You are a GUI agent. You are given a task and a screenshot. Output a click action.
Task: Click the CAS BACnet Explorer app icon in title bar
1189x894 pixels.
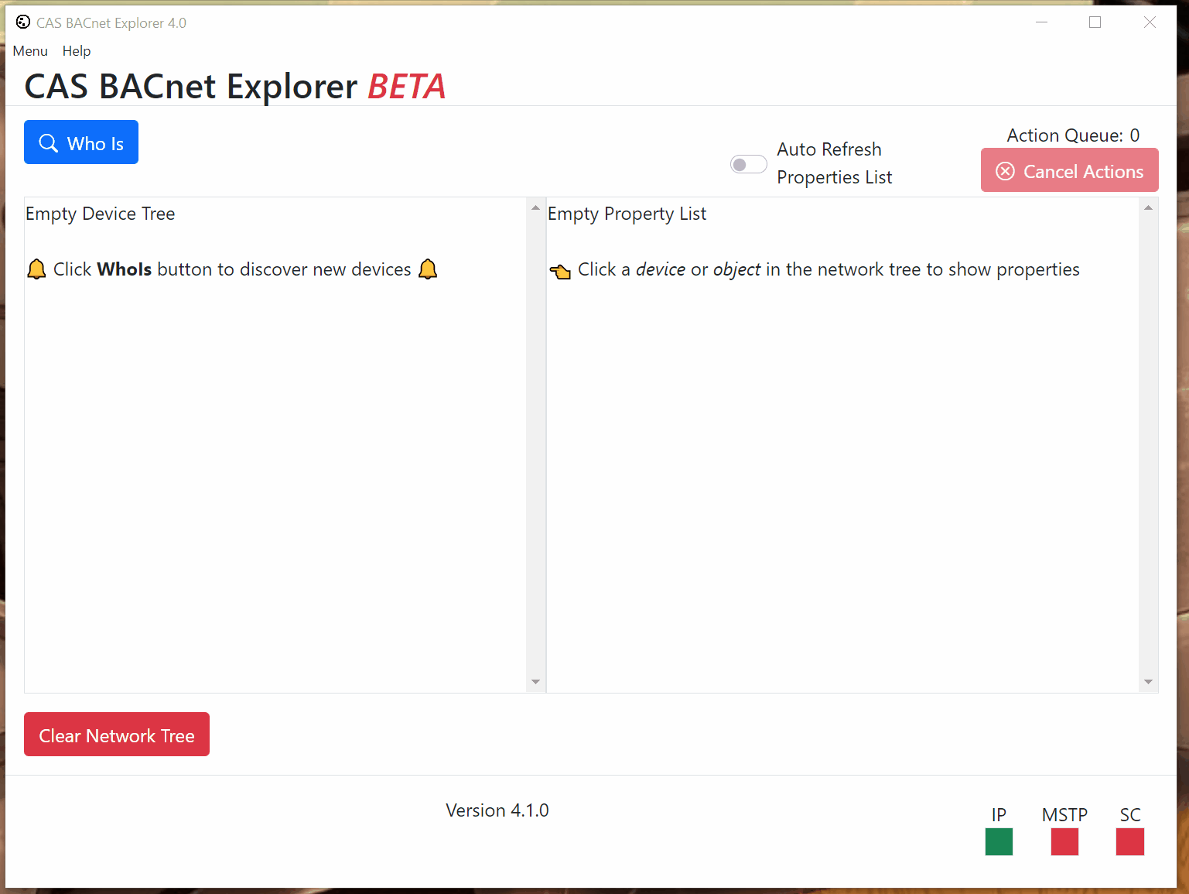[23, 22]
